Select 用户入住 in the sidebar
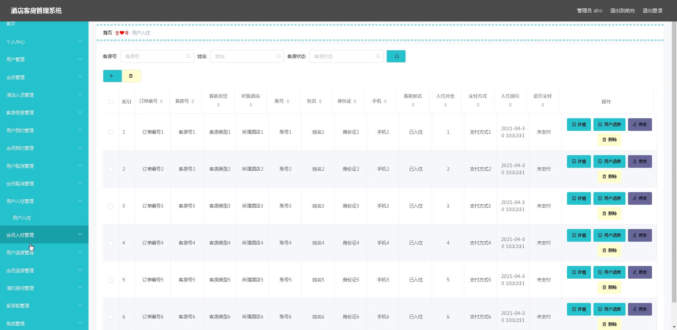677x330 pixels. click(x=22, y=218)
